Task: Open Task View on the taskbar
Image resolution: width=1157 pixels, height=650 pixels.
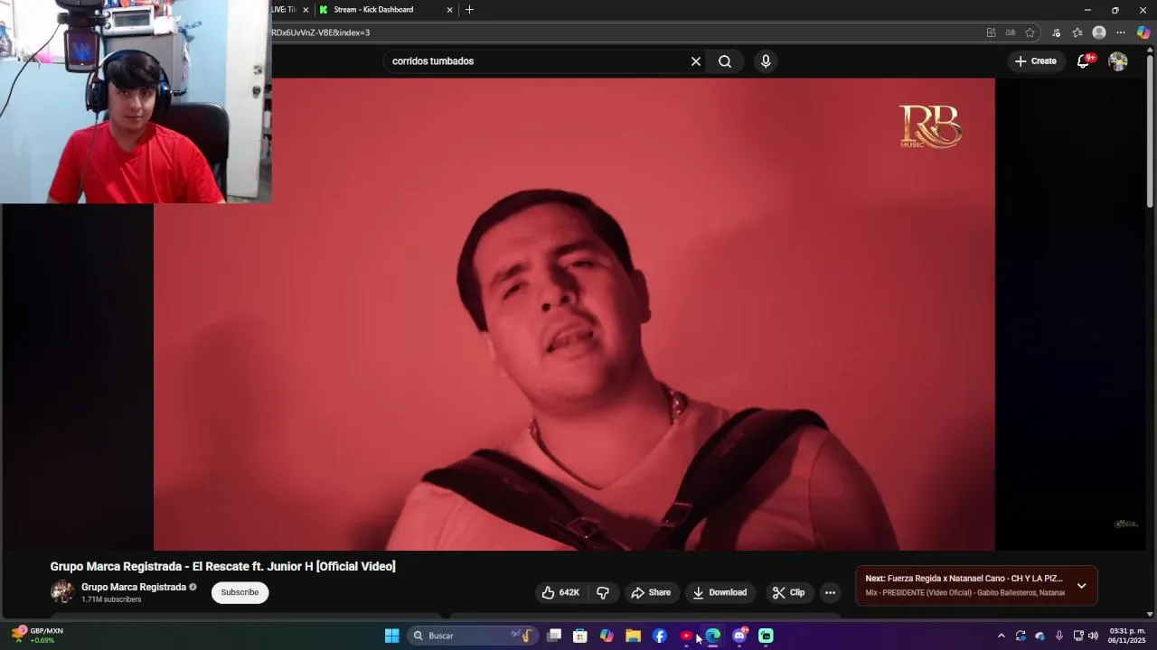Action: coord(554,636)
